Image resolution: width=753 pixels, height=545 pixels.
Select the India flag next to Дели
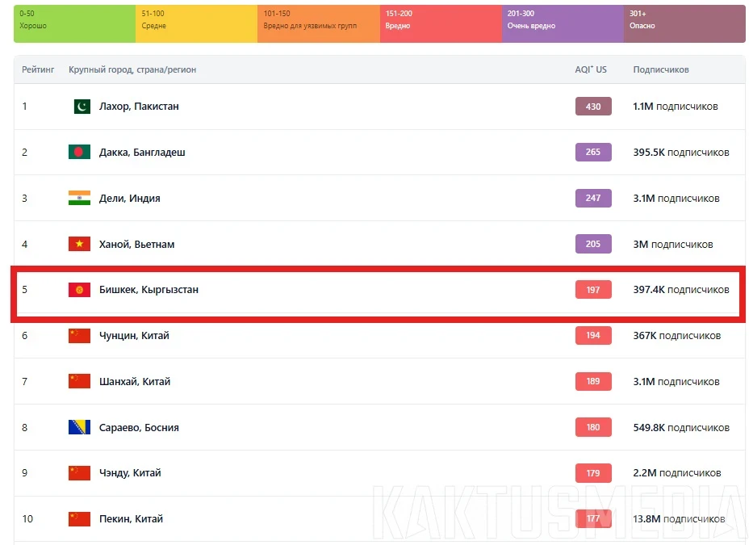click(80, 198)
